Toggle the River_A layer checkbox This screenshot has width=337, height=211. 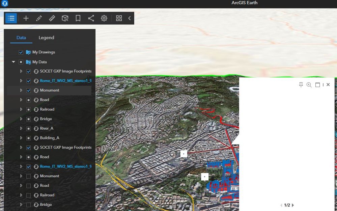[x=28, y=128]
